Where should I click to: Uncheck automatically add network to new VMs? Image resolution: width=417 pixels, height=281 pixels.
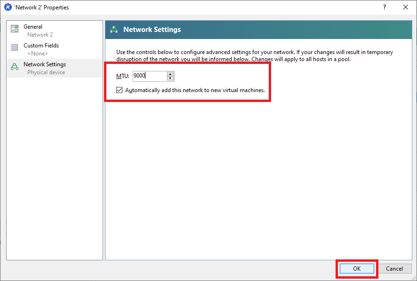tap(120, 90)
